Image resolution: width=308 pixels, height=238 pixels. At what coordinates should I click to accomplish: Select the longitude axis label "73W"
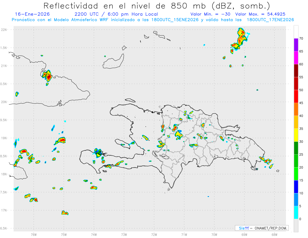coord(124,234)
